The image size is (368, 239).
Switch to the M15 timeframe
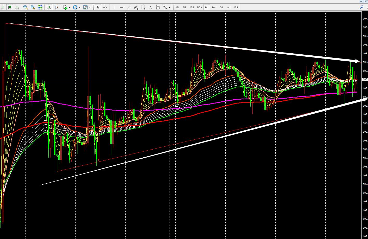pos(192,7)
